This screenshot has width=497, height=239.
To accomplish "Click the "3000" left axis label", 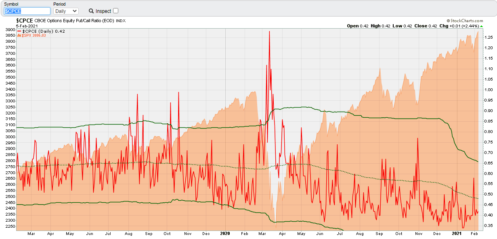I will click(x=10, y=137).
